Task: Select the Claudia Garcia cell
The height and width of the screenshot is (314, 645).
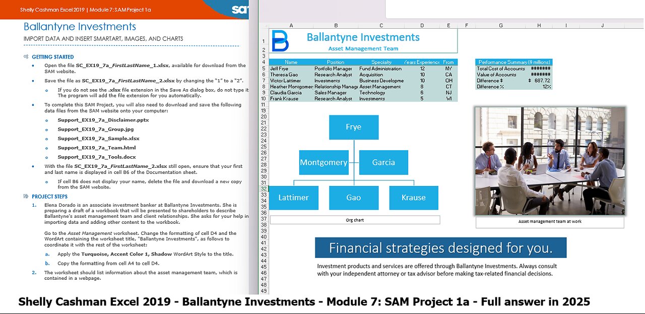Action: tap(291, 93)
